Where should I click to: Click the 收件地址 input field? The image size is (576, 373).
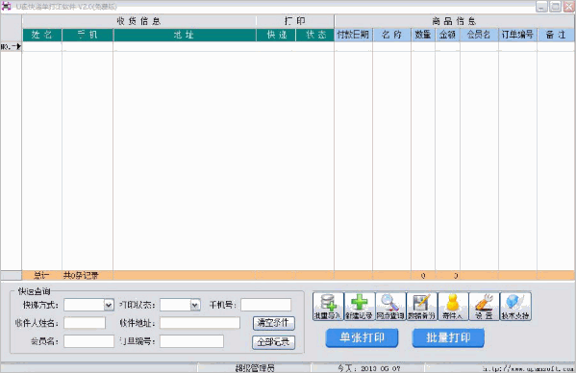pos(200,323)
